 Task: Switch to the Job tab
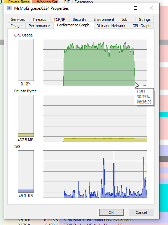[x=124, y=19]
